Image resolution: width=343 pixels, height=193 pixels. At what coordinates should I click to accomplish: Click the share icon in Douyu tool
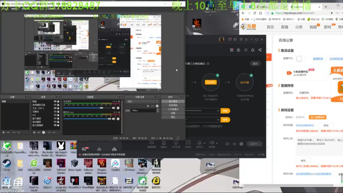260,50
